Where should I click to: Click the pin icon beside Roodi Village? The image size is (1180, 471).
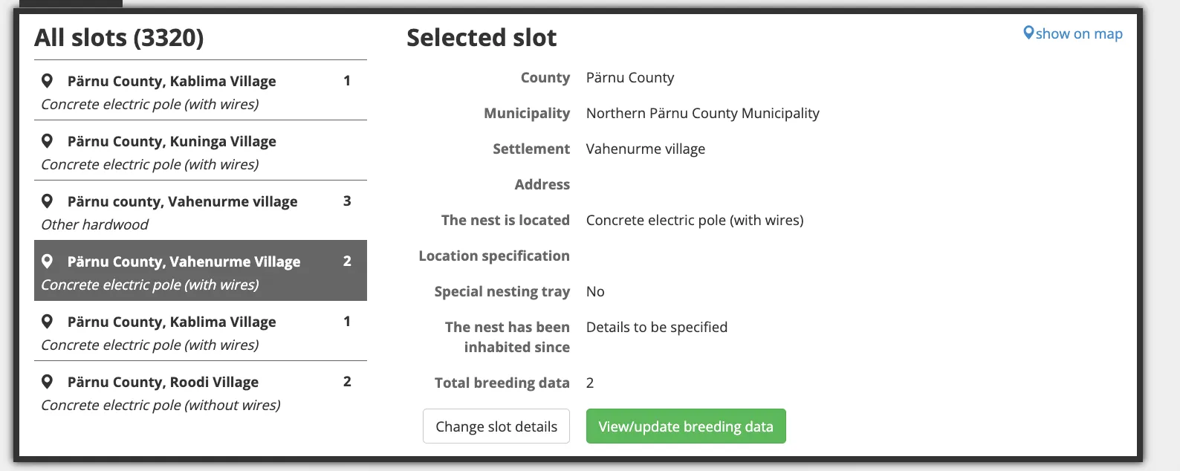47,382
